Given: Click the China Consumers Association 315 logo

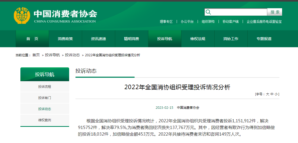Looking at the screenshot, I should tap(22, 15).
